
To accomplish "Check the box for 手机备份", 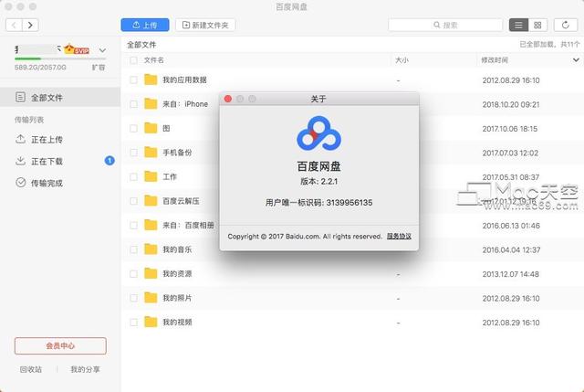I will point(133,153).
